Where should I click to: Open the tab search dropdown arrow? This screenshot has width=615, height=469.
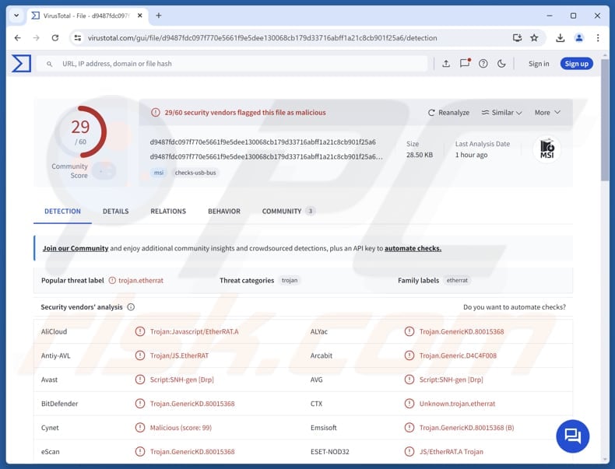click(x=16, y=16)
